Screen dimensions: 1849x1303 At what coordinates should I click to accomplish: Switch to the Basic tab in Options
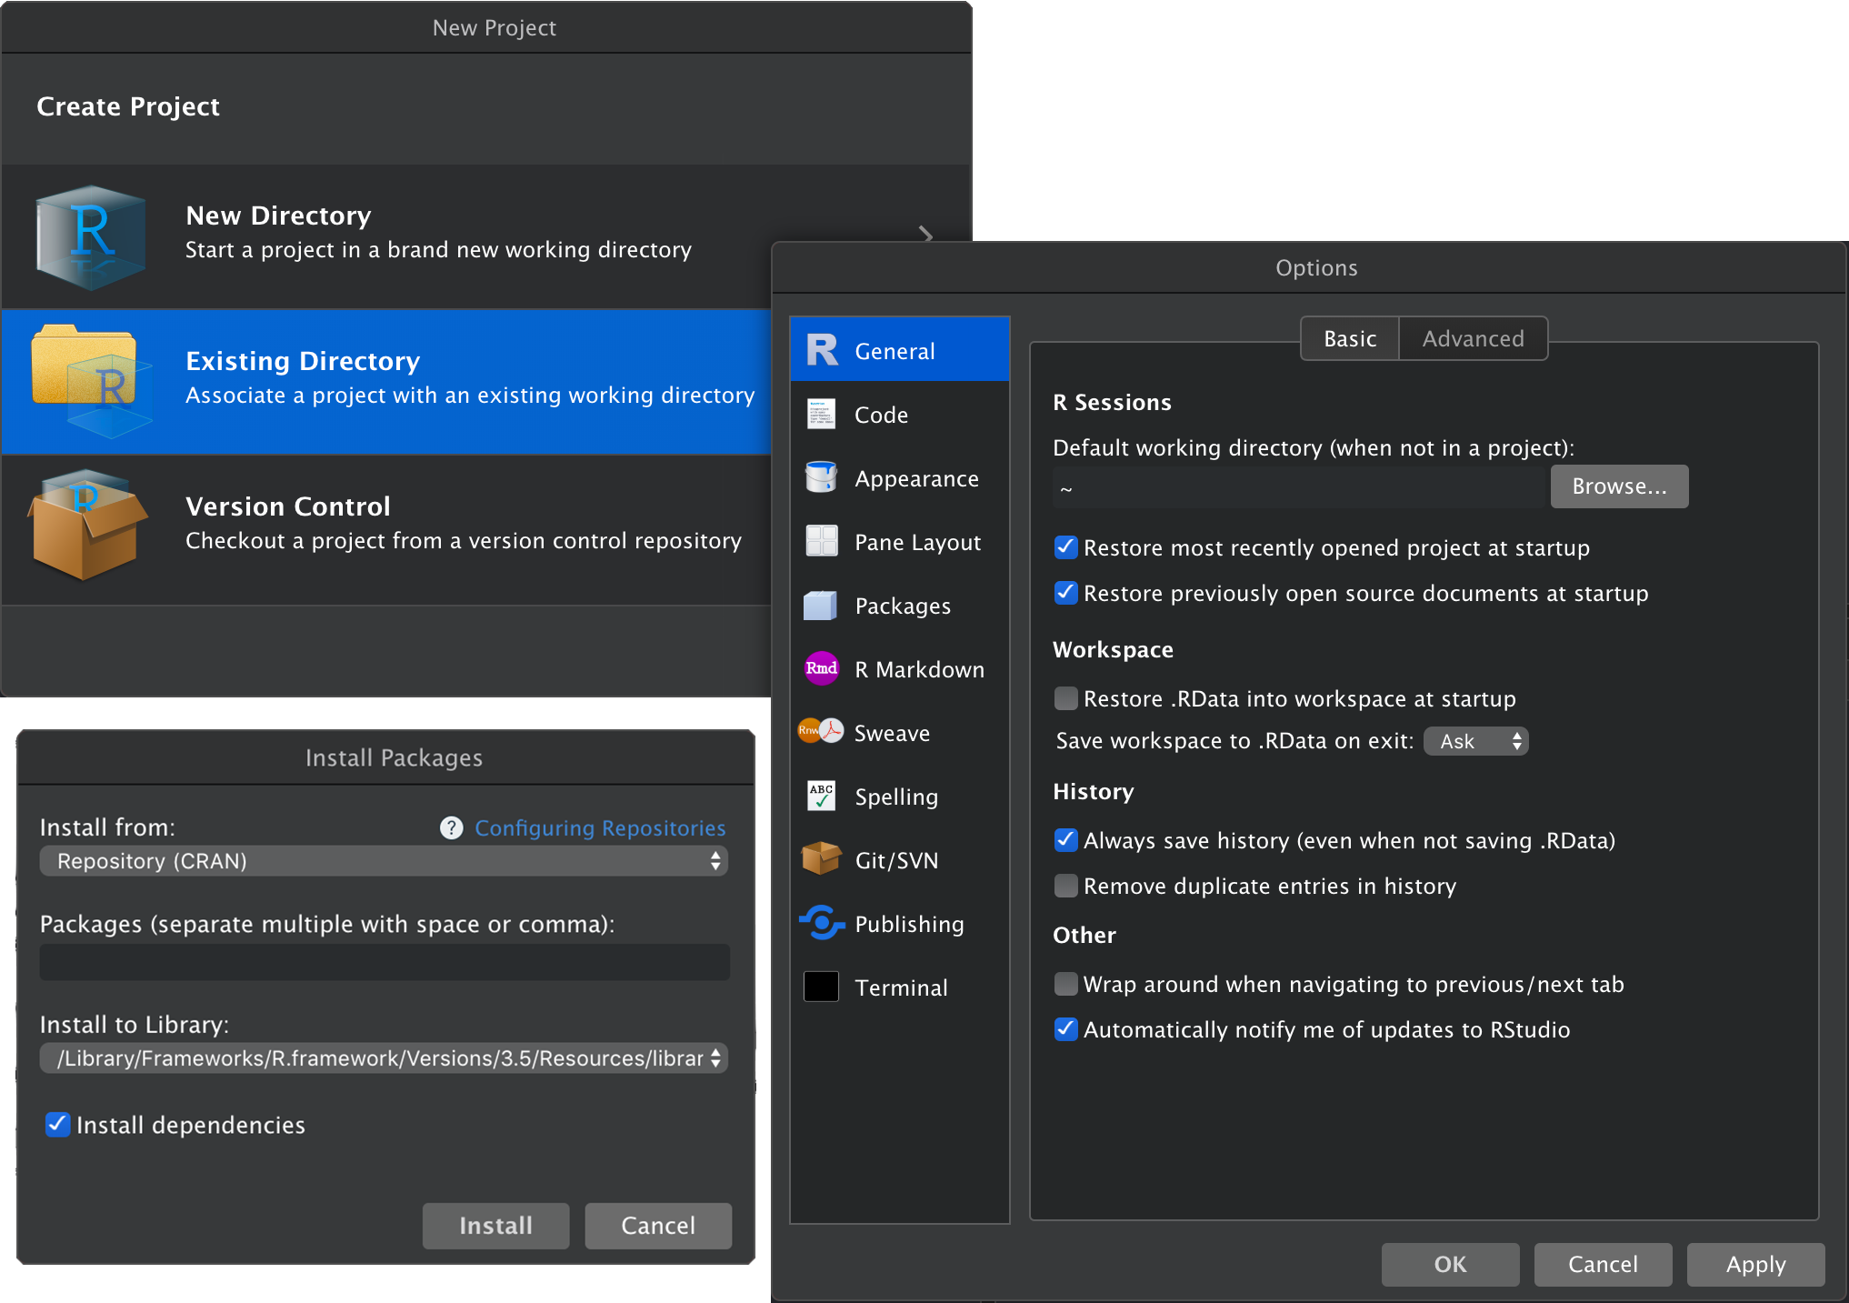point(1350,338)
